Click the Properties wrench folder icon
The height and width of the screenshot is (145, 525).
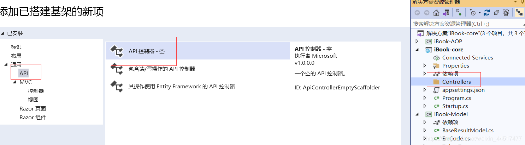[x=436, y=66]
